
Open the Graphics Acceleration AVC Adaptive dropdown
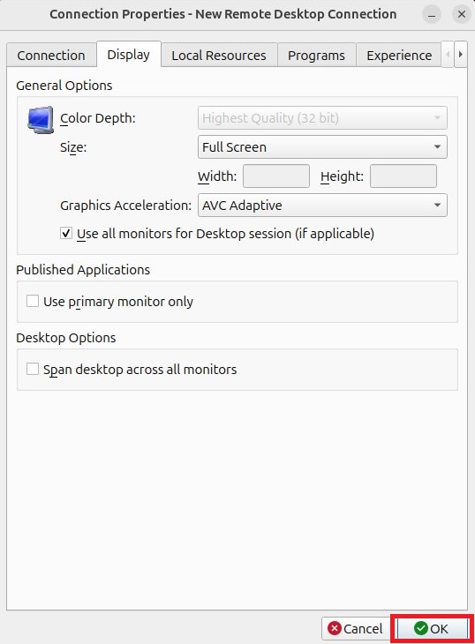click(x=322, y=205)
